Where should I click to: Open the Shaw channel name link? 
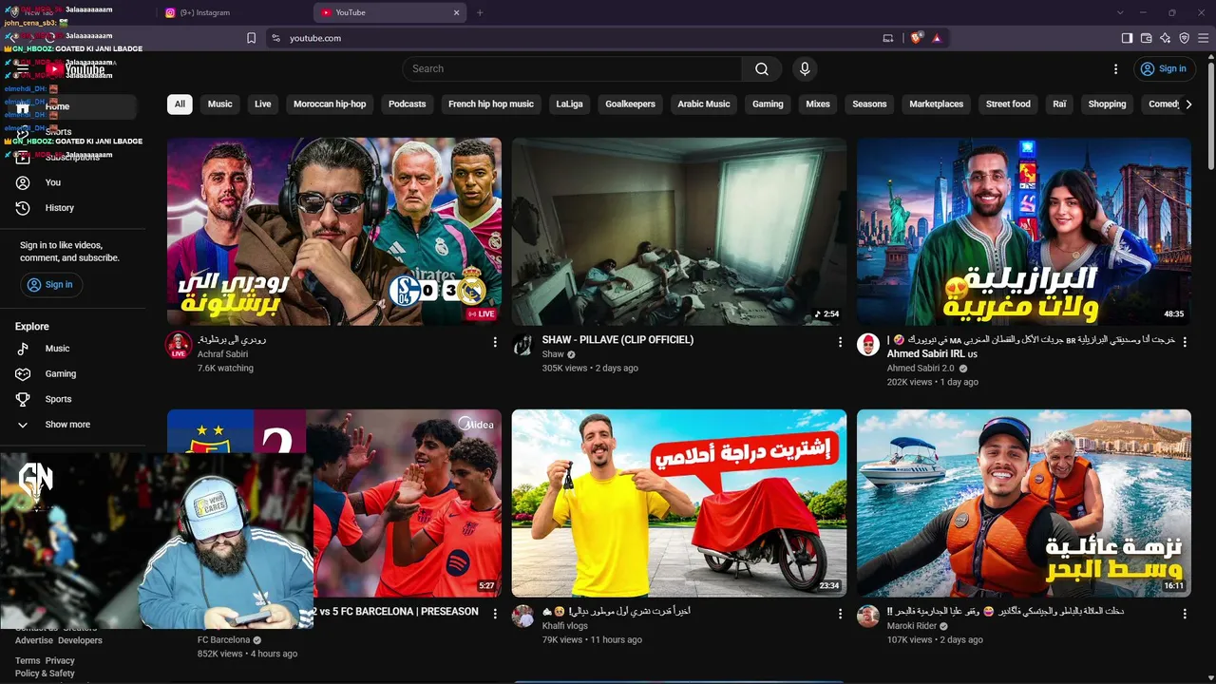point(553,354)
